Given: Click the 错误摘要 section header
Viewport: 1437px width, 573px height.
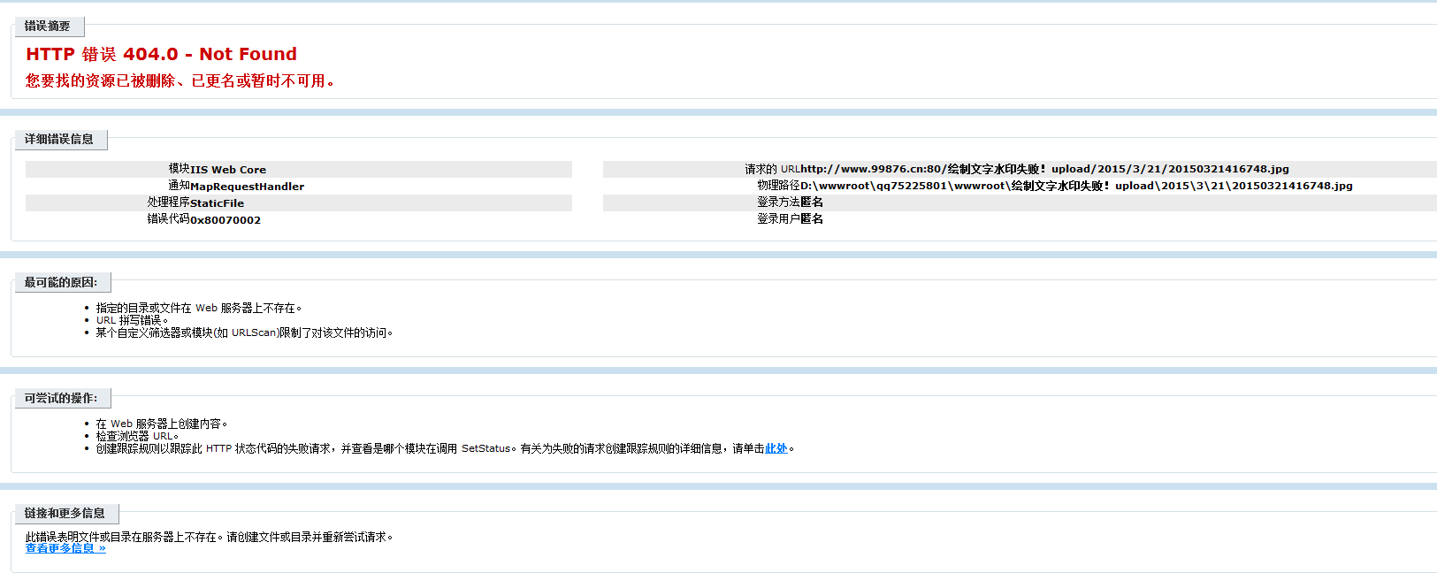Looking at the screenshot, I should 48,27.
